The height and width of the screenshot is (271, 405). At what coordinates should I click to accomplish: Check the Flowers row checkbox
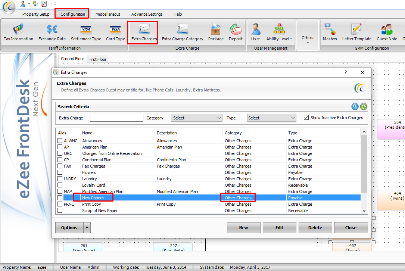click(60, 172)
